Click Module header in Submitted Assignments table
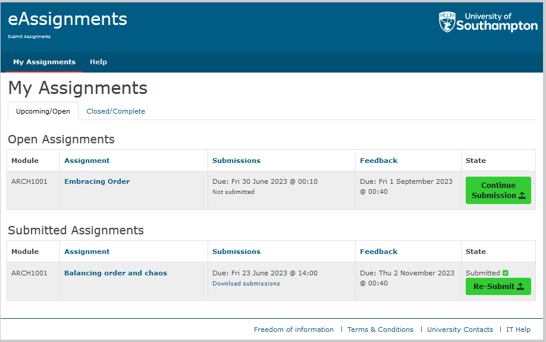 tap(25, 252)
